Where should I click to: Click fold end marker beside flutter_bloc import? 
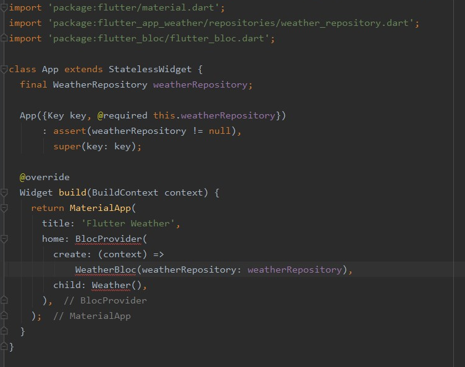pyautogui.click(x=4, y=38)
